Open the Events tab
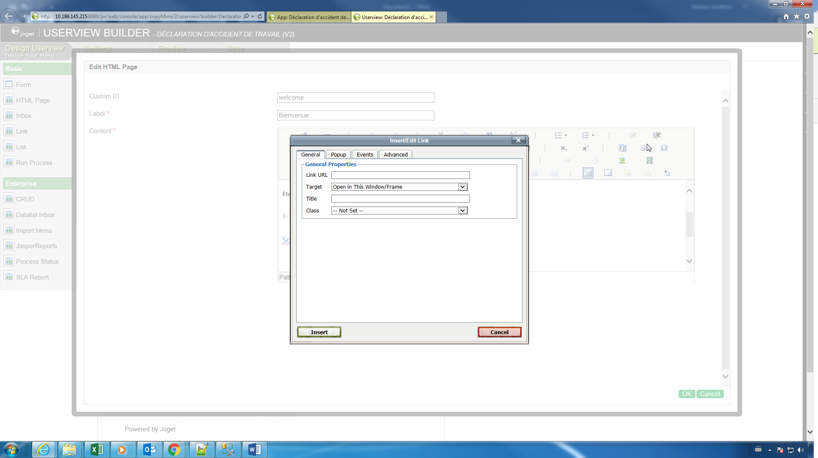Image resolution: width=818 pixels, height=458 pixels. click(364, 155)
